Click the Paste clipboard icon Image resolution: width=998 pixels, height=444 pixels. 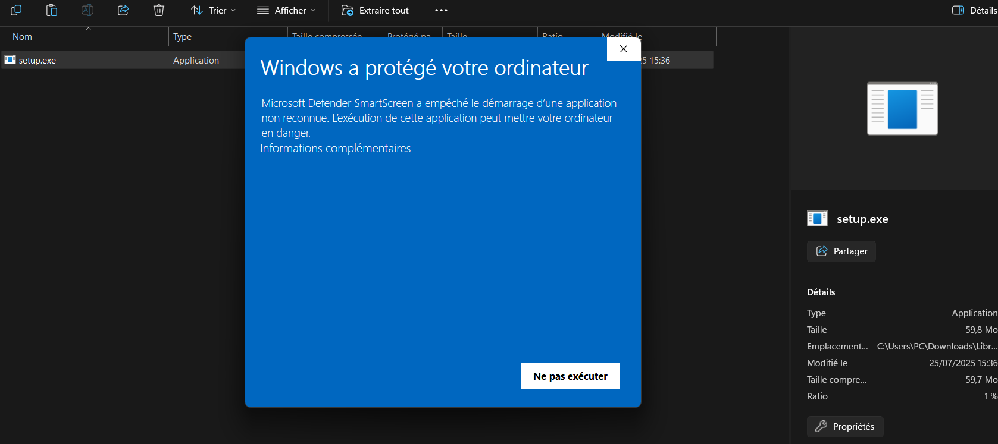tap(52, 10)
